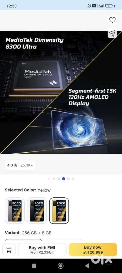Select the black POCO X6 Pro color
The image size is (122, 273).
click(37, 210)
